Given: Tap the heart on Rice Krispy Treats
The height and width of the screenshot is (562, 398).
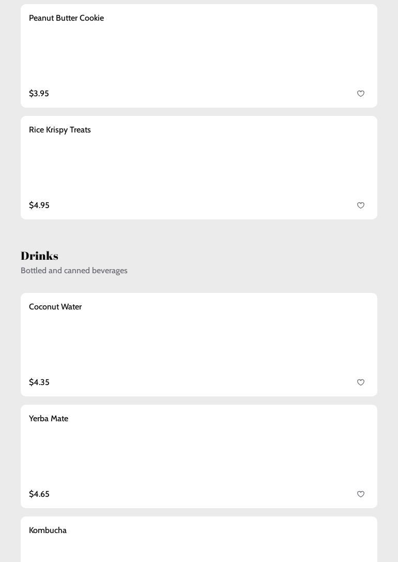Looking at the screenshot, I should (x=361, y=205).
